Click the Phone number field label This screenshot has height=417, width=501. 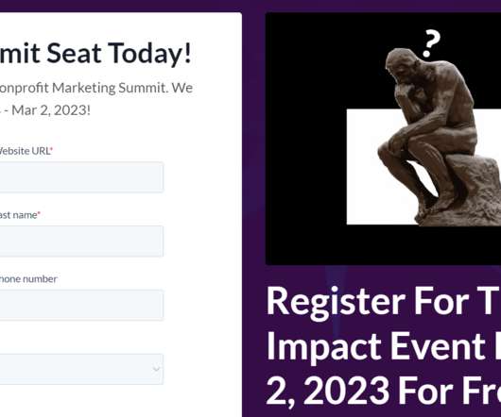28,279
